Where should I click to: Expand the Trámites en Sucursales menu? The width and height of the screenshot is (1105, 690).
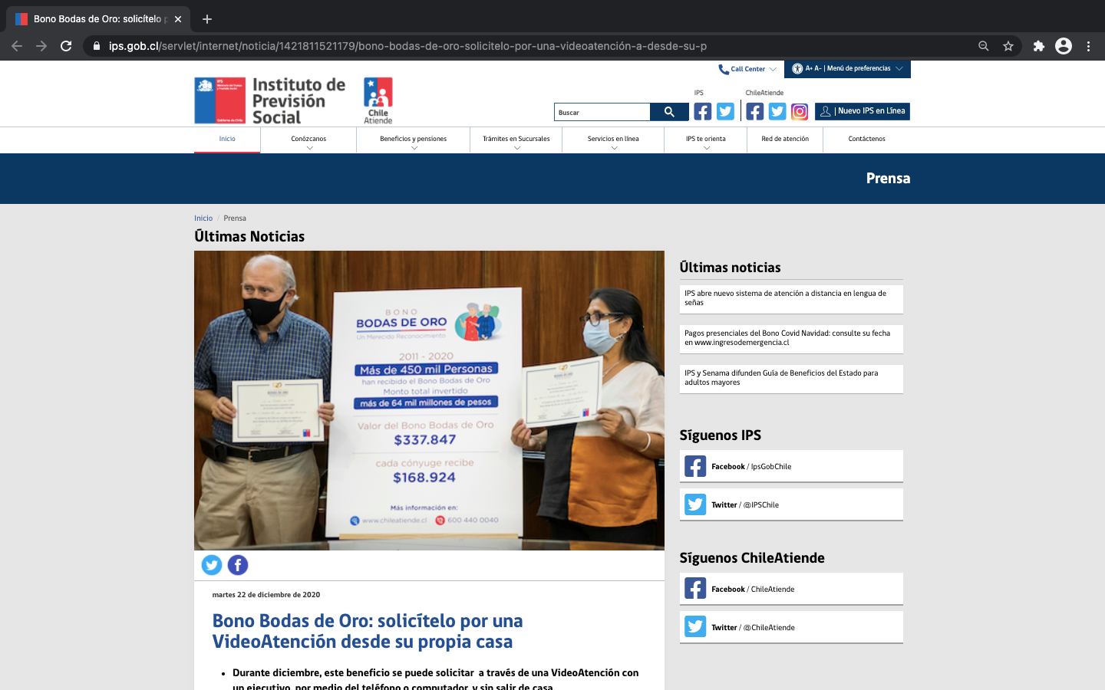516,140
